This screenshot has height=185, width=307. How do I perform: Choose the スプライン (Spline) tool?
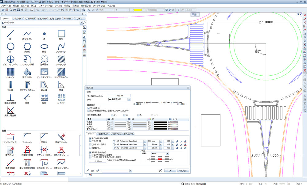tap(61, 47)
